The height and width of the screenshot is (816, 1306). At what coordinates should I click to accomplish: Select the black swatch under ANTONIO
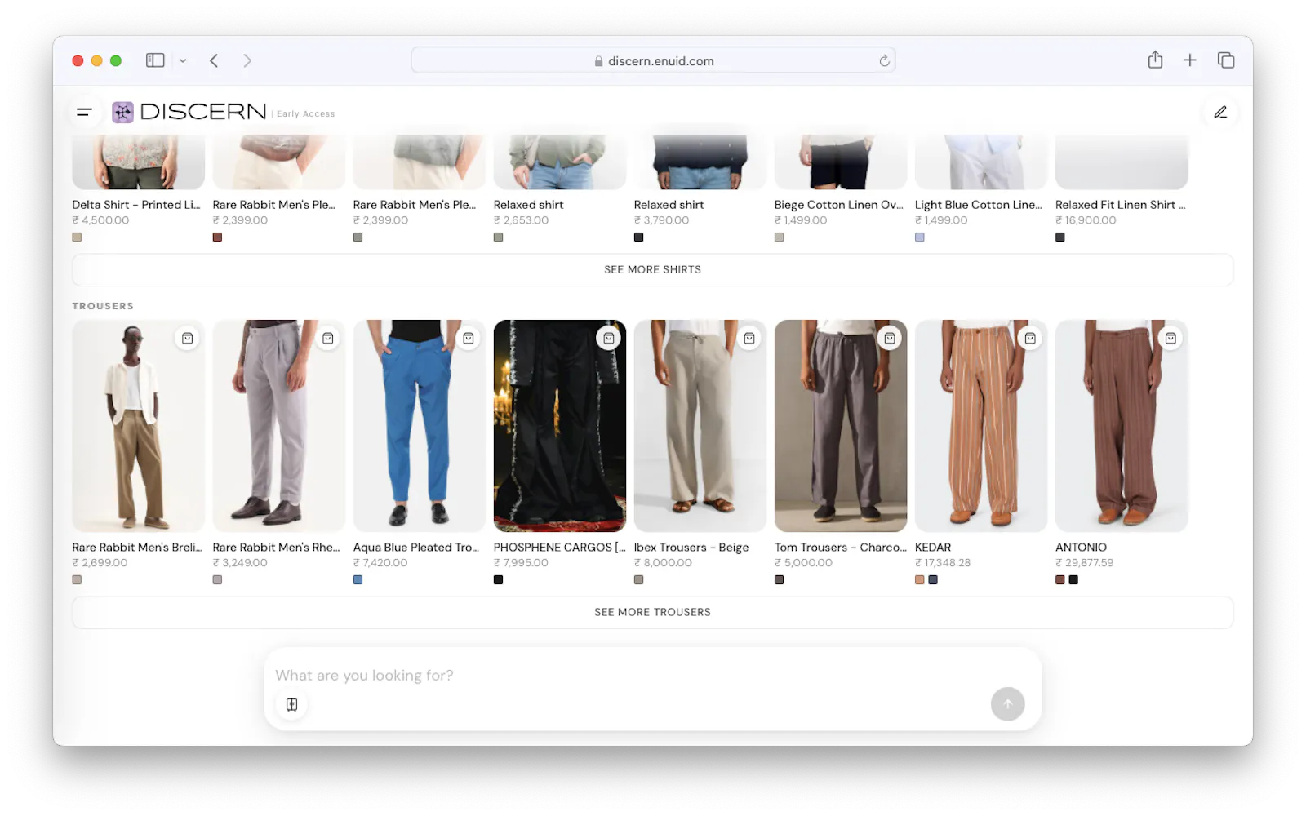(x=1073, y=580)
